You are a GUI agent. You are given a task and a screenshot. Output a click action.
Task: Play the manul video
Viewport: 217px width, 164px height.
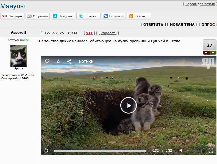coord(129,105)
